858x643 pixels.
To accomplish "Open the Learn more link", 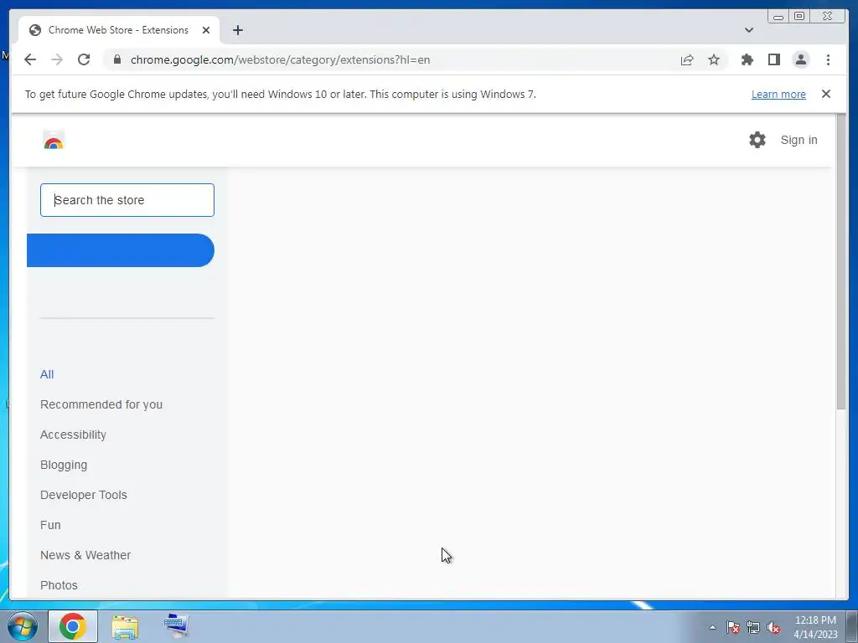I will click(778, 94).
